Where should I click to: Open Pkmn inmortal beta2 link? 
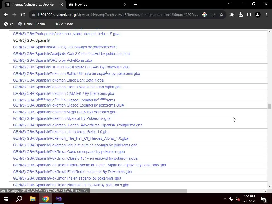71,67
